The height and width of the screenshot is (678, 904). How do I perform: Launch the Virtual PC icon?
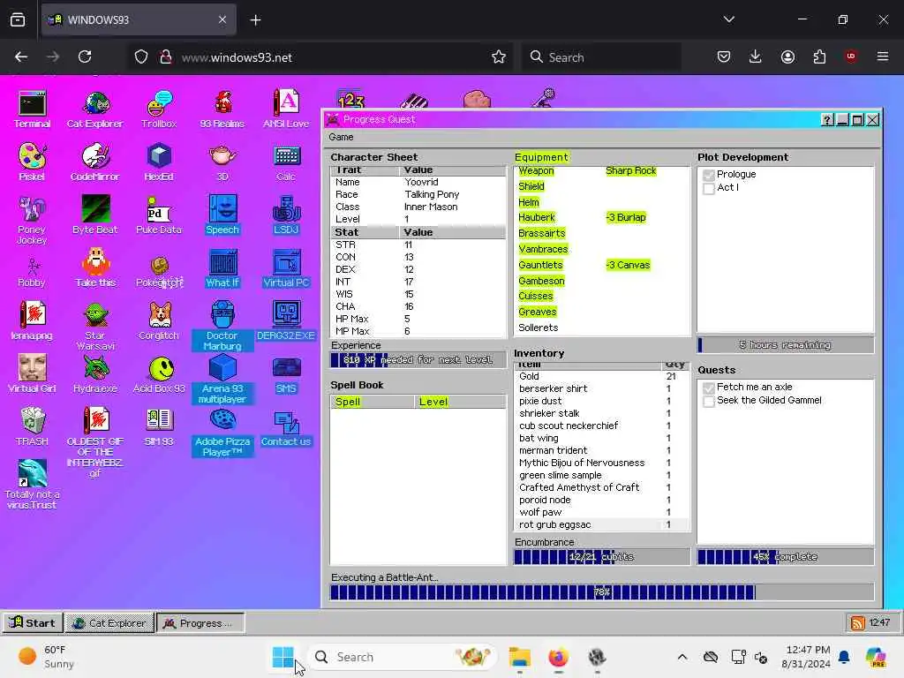click(286, 267)
